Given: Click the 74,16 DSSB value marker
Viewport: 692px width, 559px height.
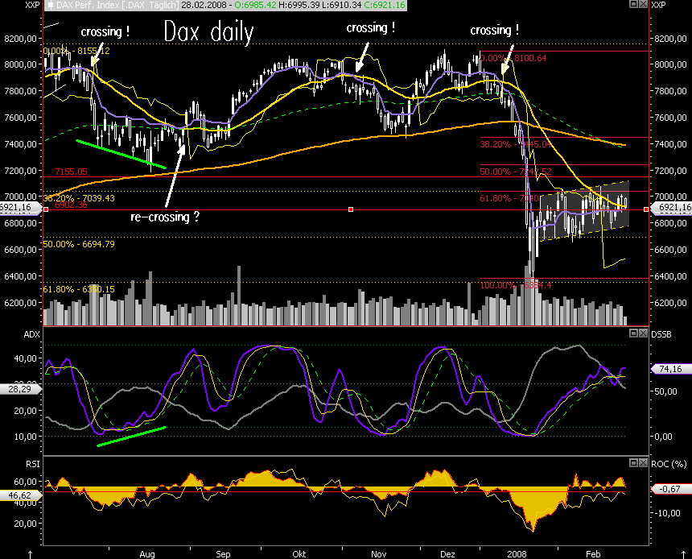Looking at the screenshot, I should pos(671,369).
